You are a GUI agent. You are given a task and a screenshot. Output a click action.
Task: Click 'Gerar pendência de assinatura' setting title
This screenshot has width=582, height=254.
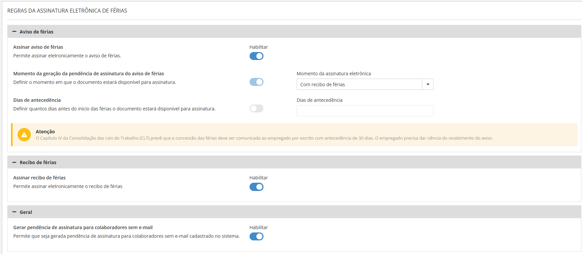pyautogui.click(x=83, y=227)
